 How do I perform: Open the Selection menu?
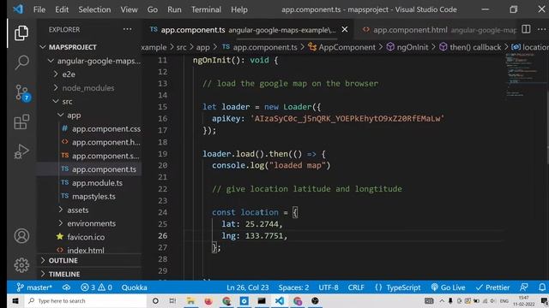pos(94,9)
